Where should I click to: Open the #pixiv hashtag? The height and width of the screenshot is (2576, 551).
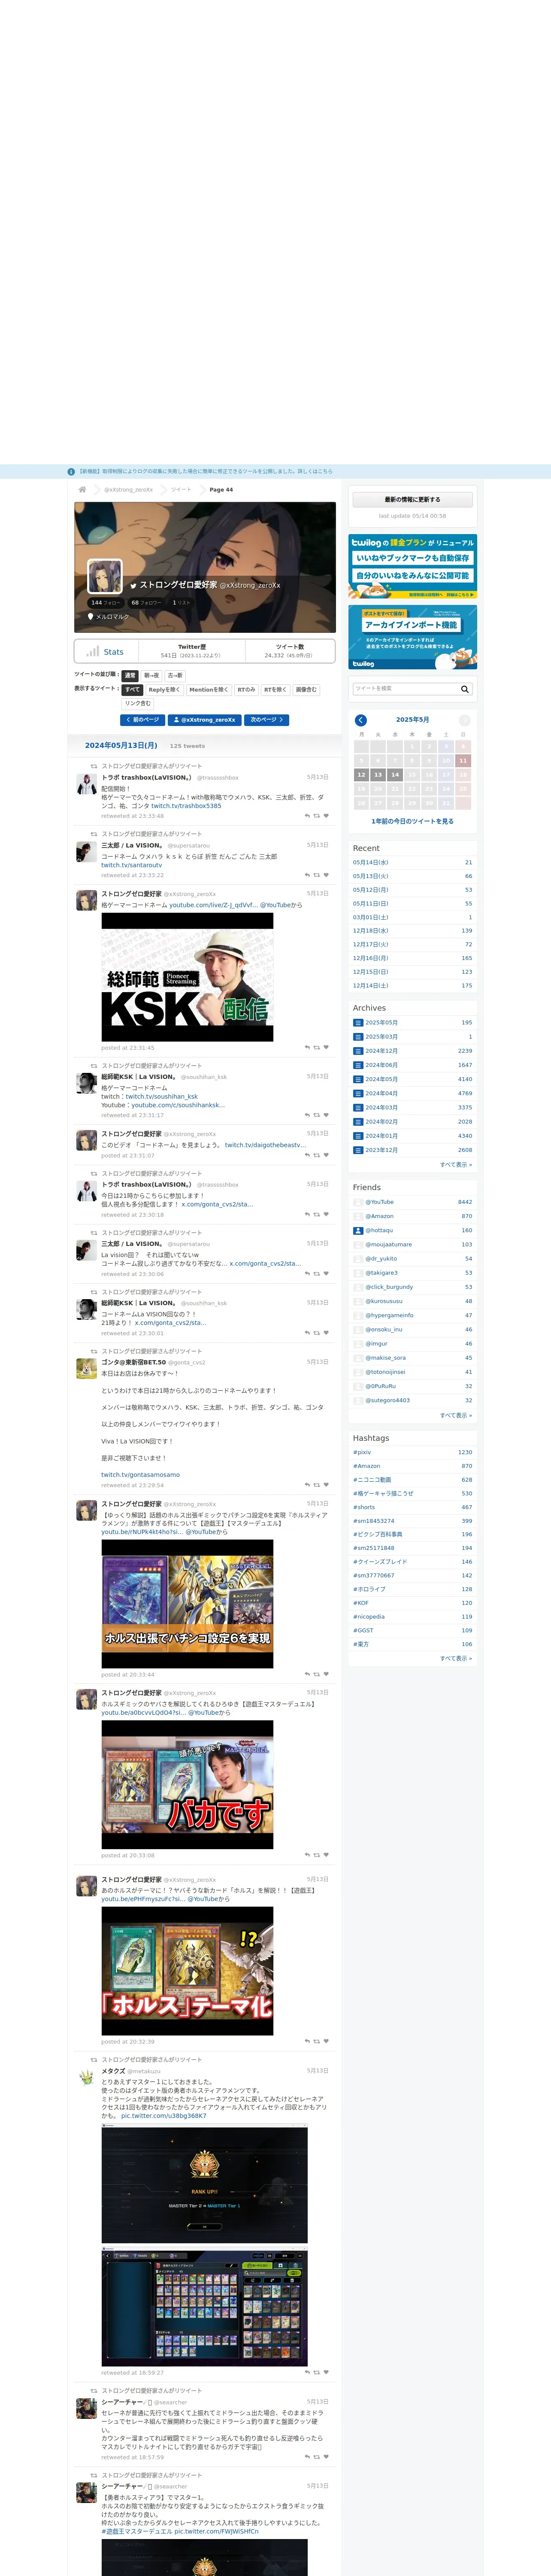(x=362, y=1452)
